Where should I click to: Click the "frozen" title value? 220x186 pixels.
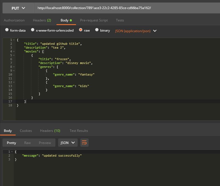[x=62, y=59]
